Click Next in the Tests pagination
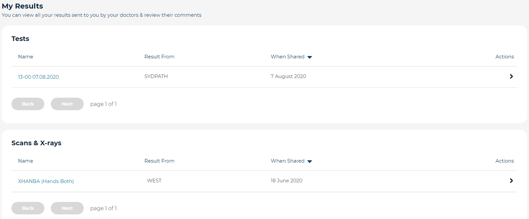This screenshot has height=219, width=529. (x=67, y=104)
